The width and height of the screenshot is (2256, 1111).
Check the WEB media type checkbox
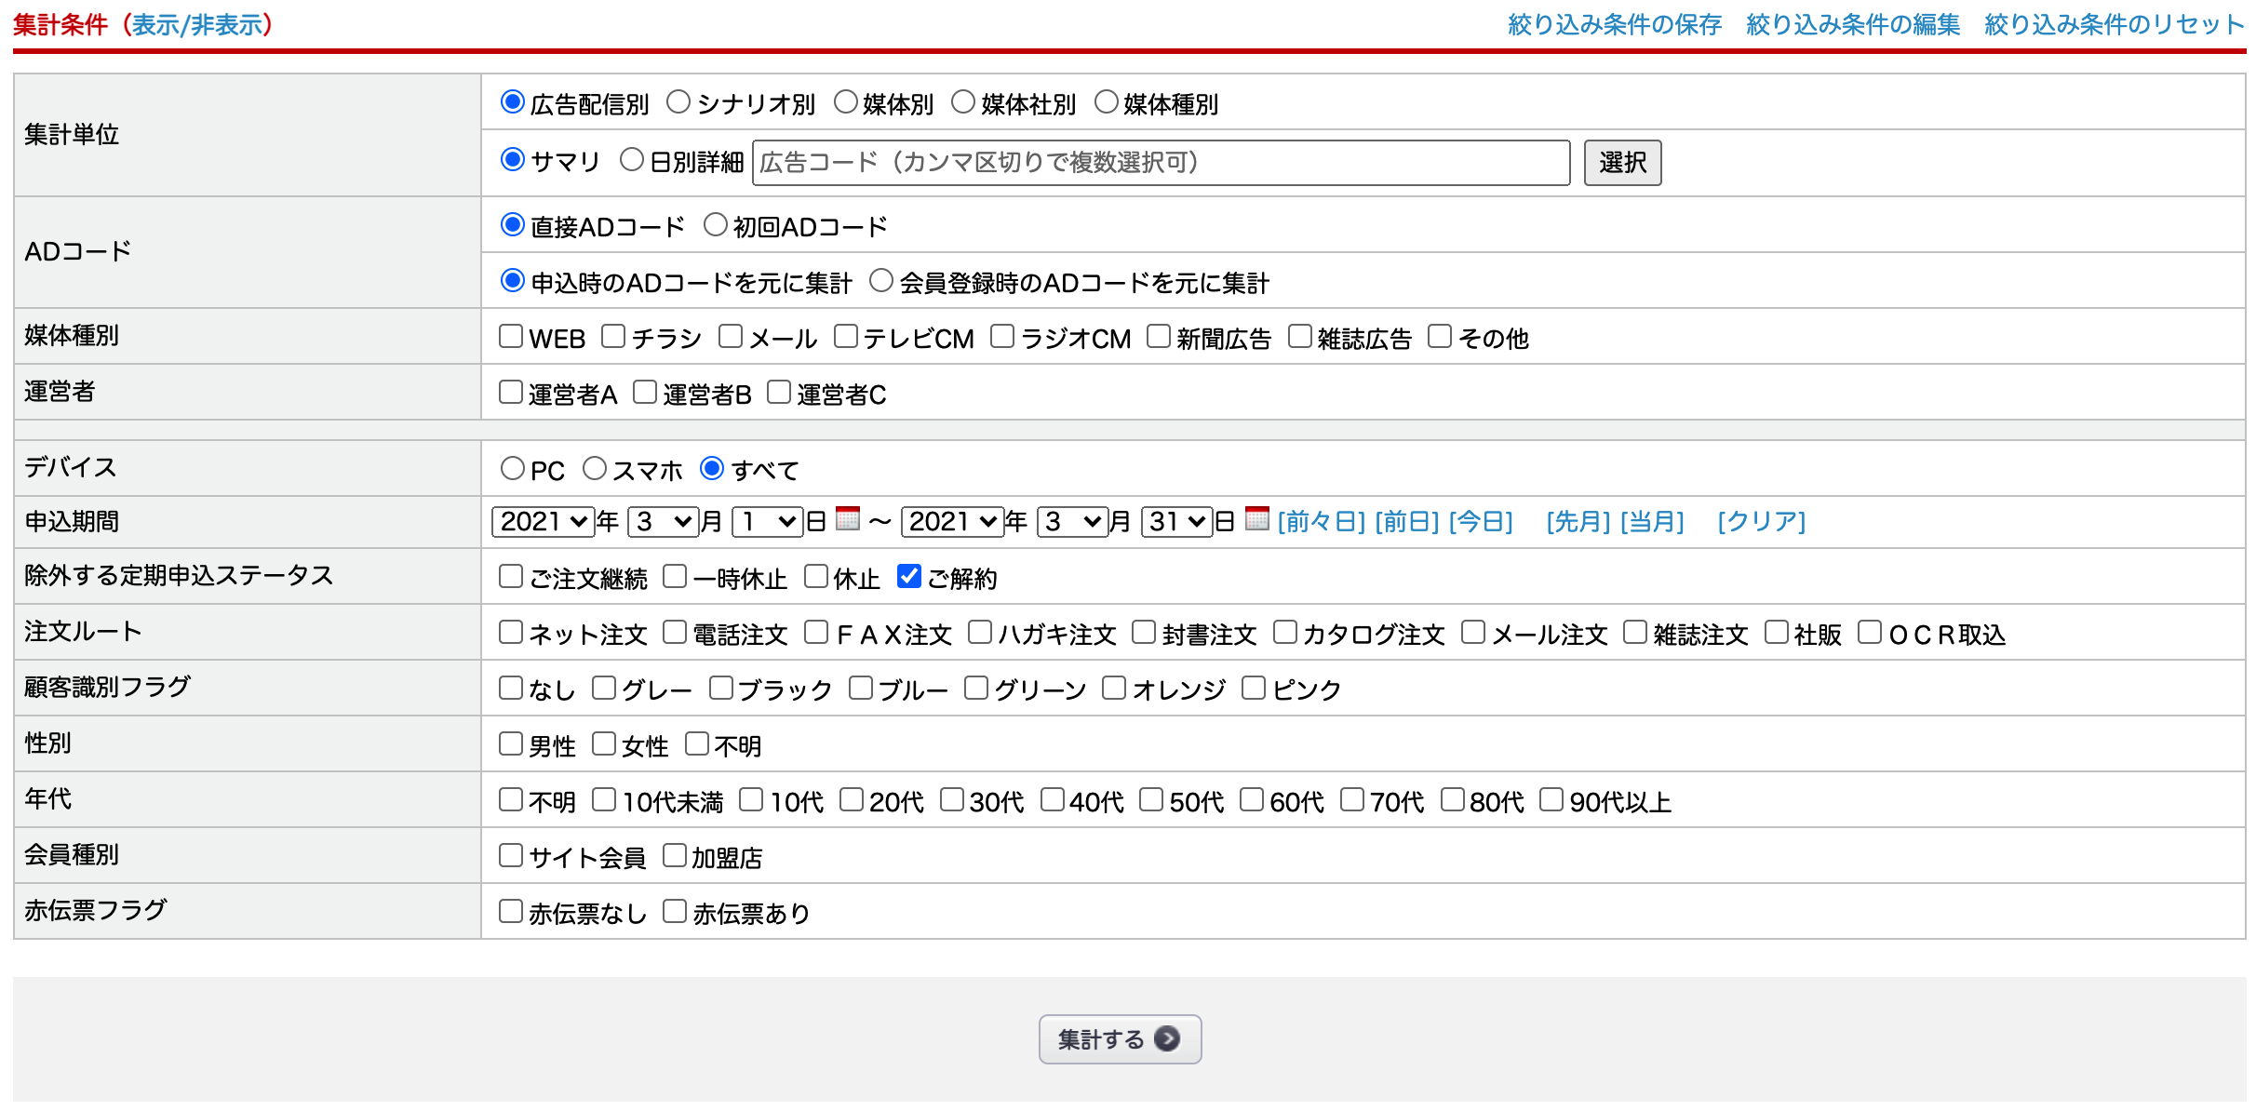click(511, 336)
